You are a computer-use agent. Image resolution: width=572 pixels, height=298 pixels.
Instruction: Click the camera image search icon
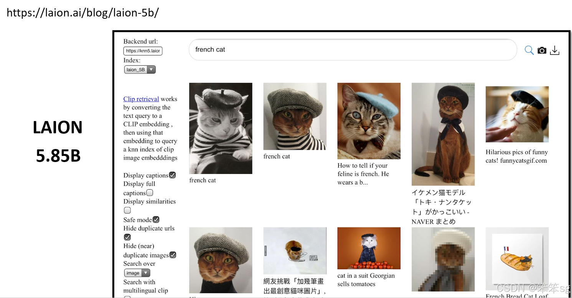(x=542, y=50)
